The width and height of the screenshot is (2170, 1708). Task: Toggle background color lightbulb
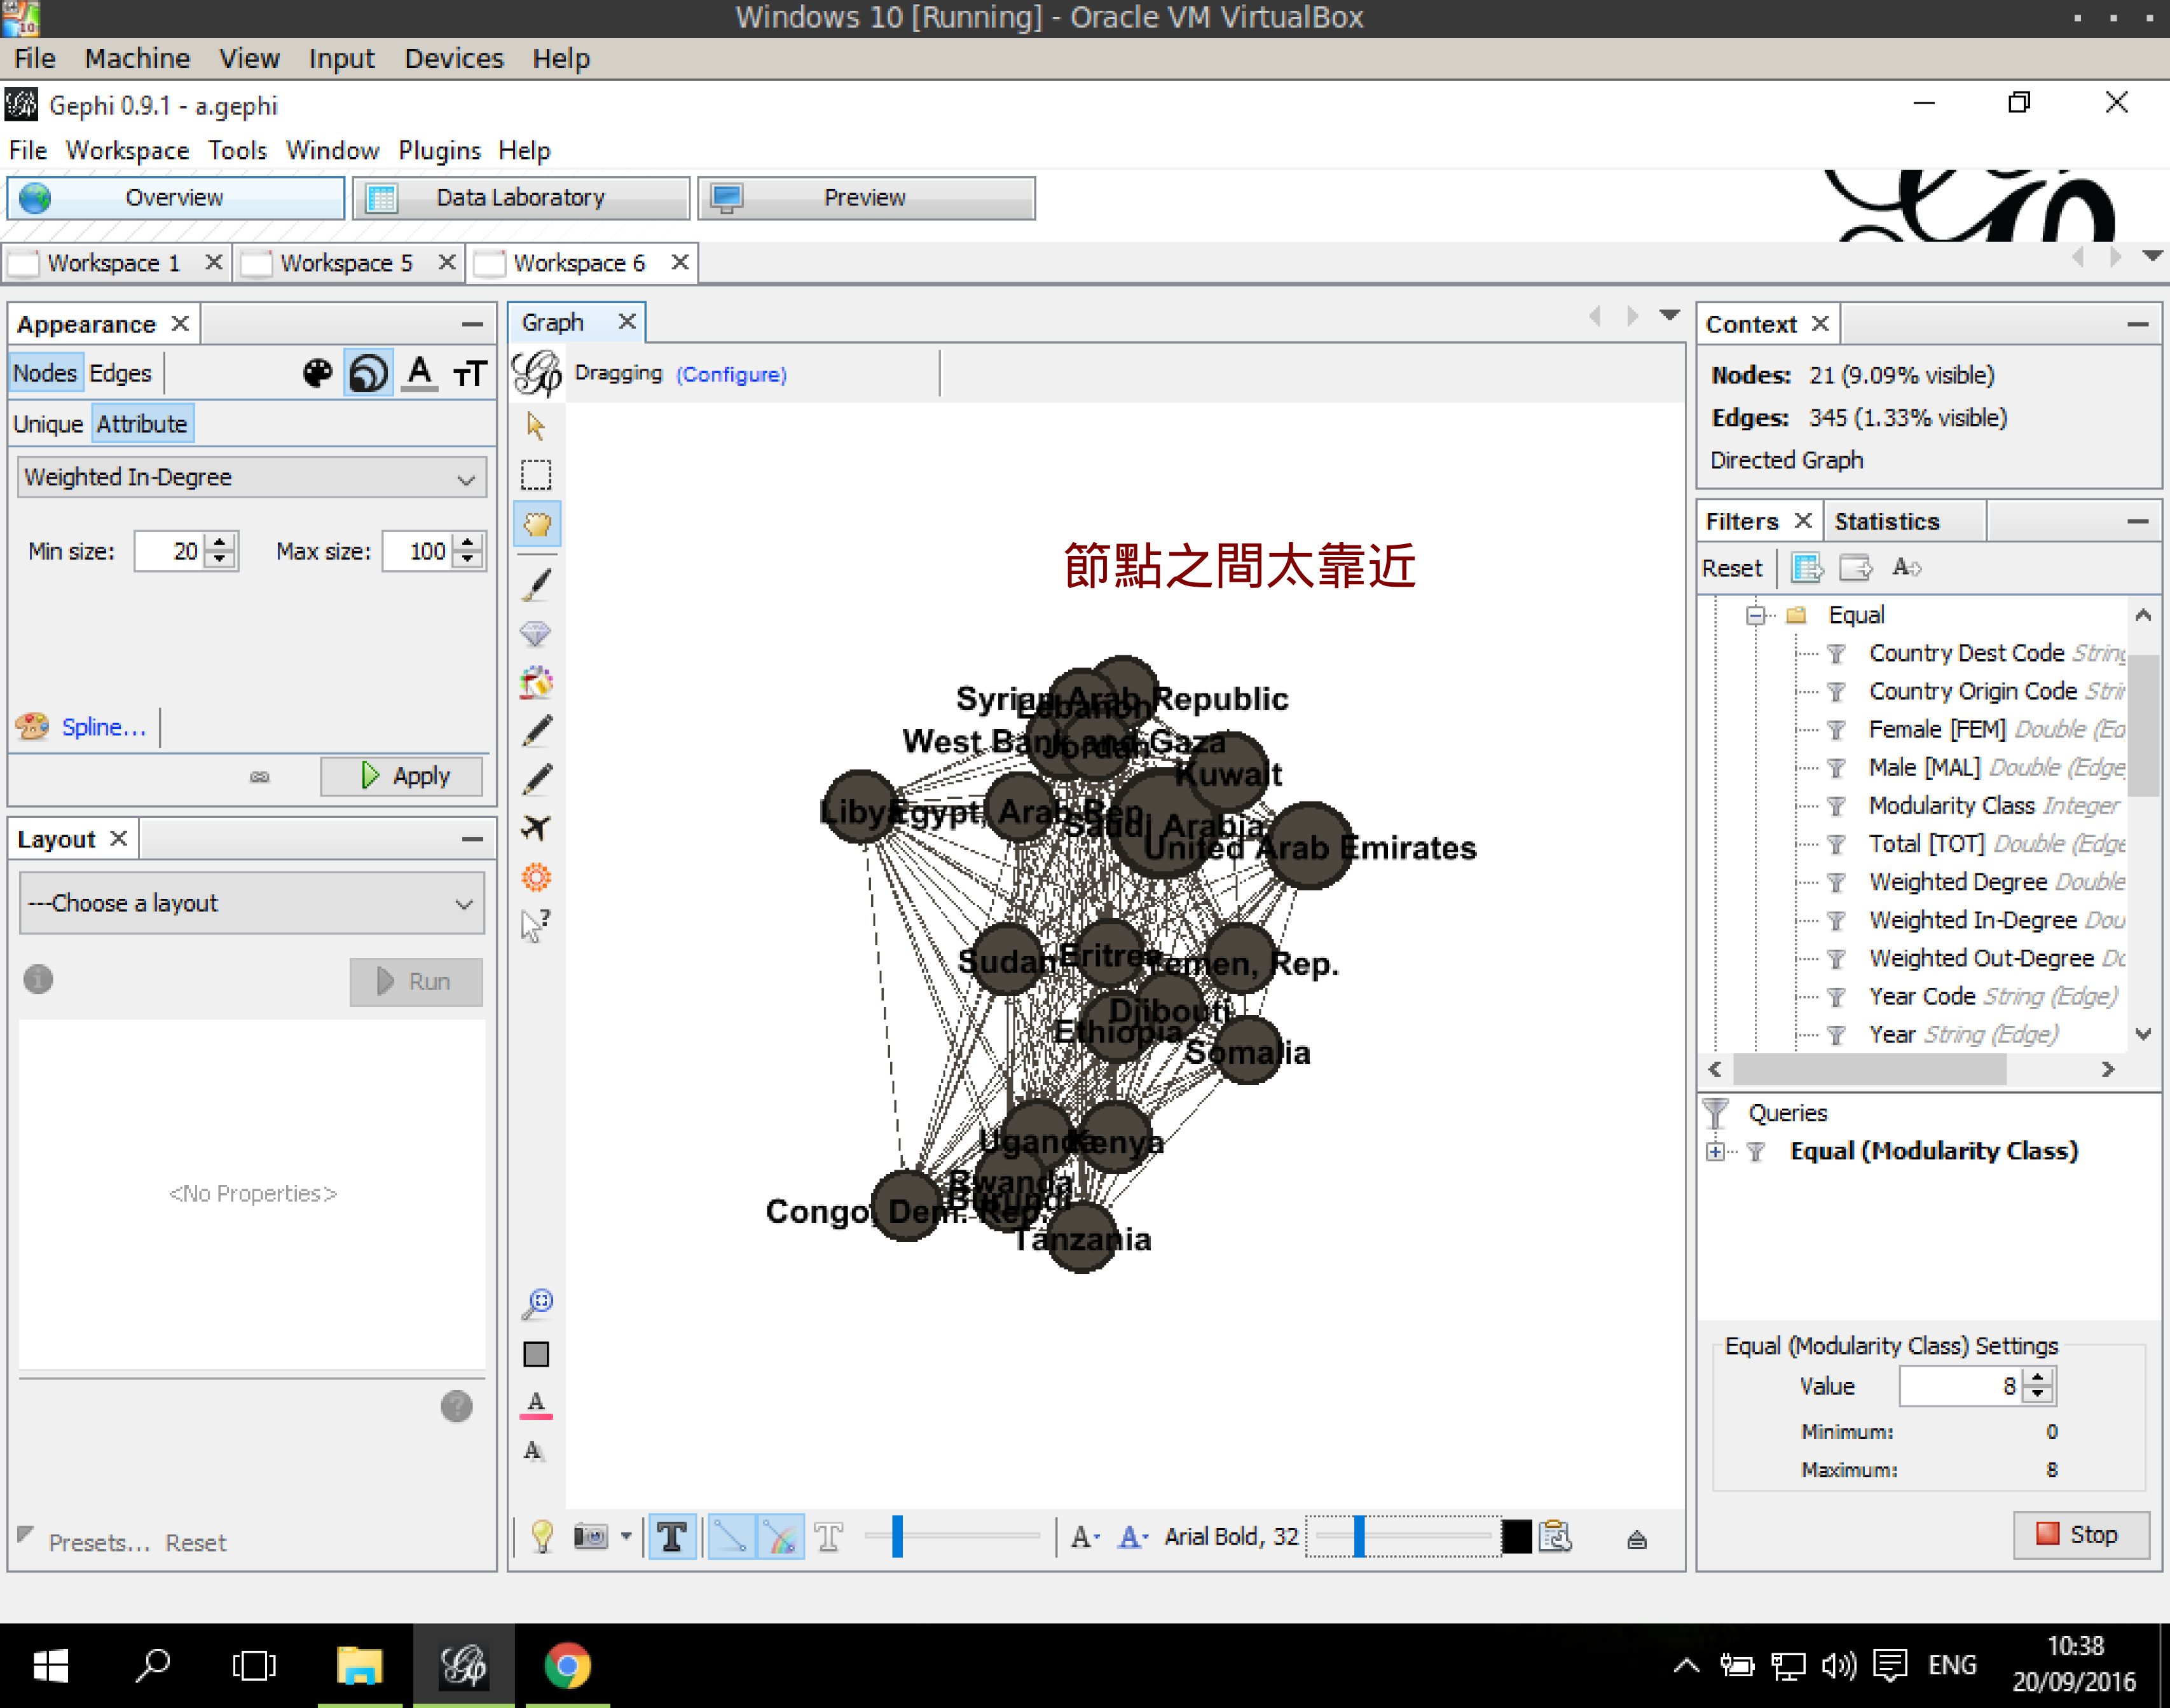541,1536
